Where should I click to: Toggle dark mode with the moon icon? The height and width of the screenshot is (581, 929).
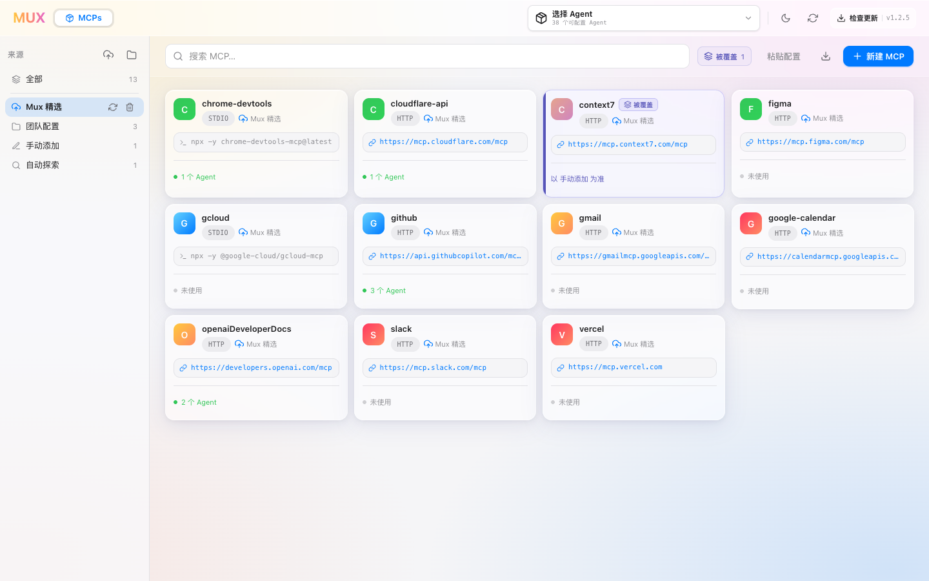coord(786,18)
